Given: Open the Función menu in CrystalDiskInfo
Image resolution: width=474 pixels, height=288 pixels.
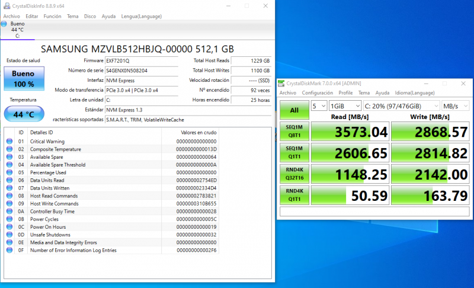Looking at the screenshot, I should pyautogui.click(x=52, y=16).
